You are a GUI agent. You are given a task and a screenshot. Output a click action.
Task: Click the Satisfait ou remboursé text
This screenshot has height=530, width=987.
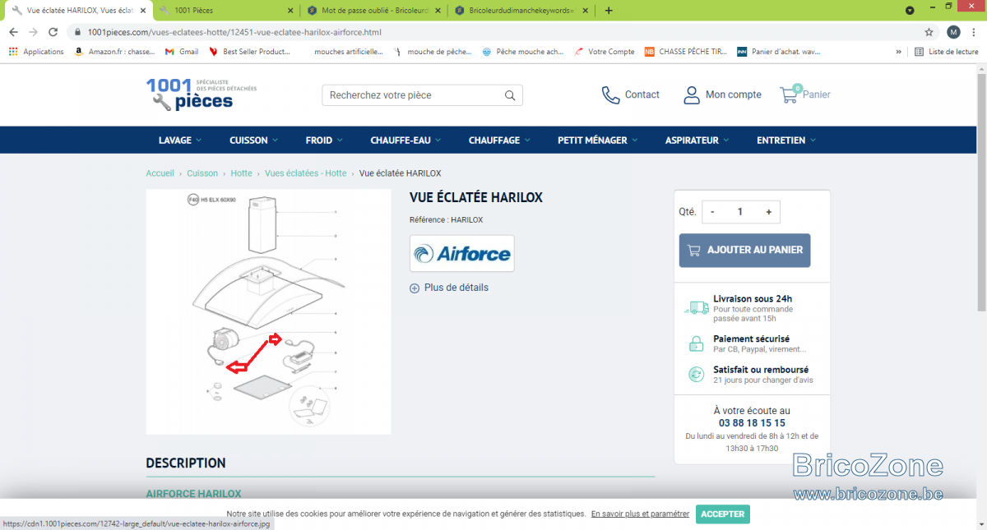coord(761,370)
